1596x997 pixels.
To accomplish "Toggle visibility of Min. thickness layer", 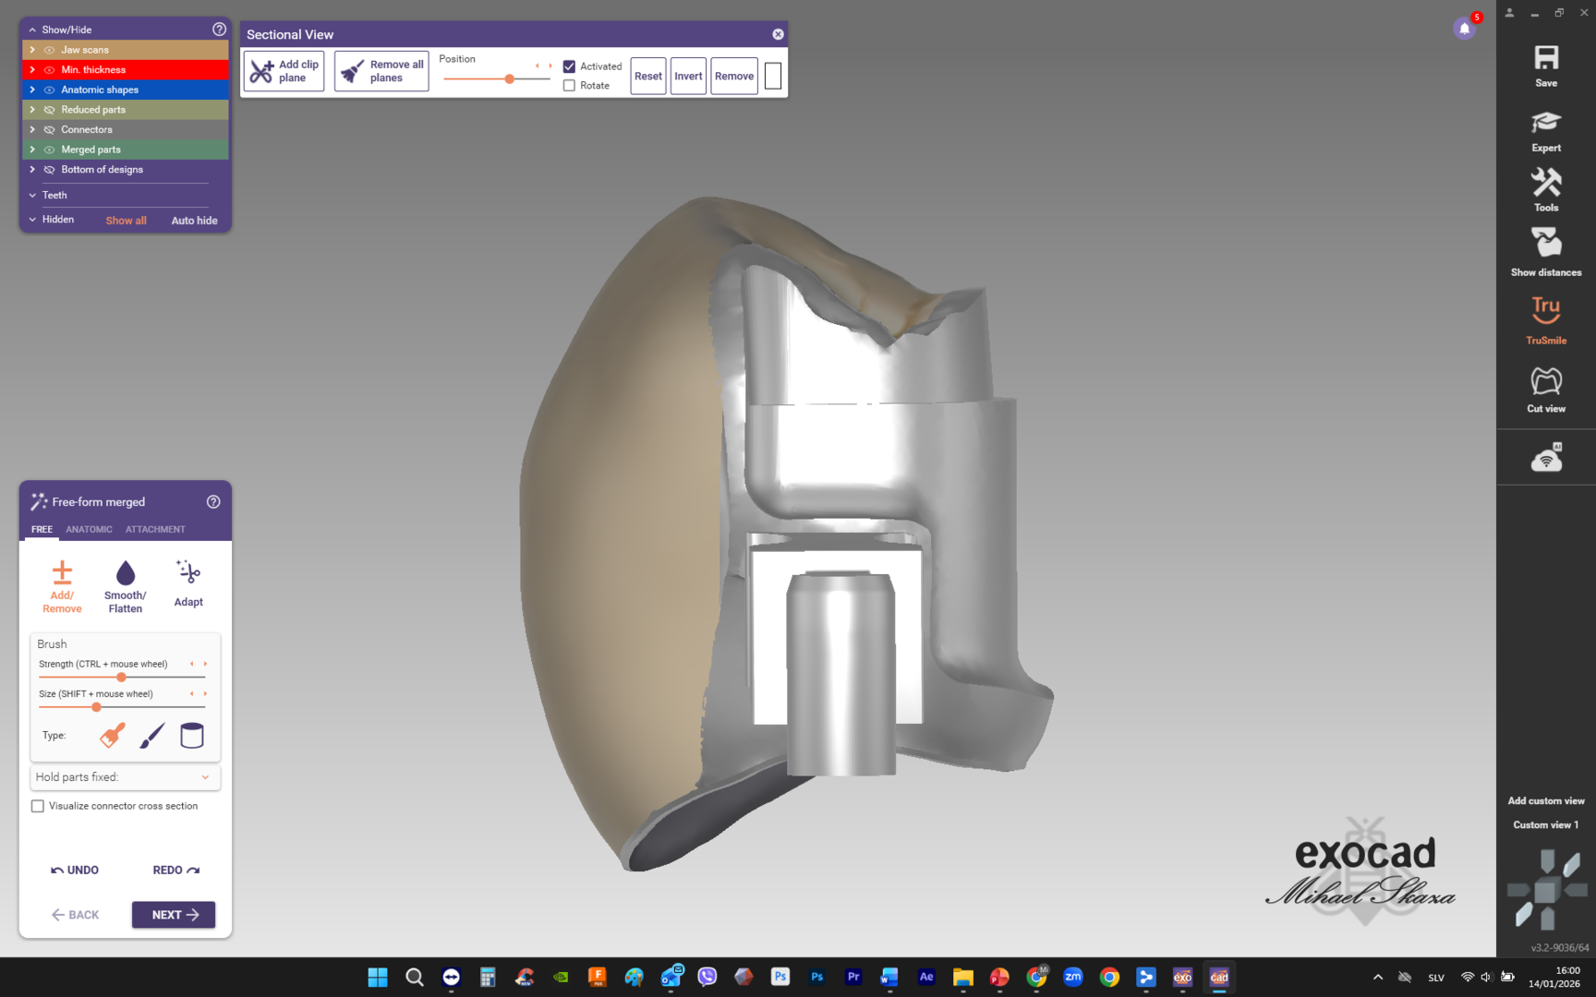I will tap(49, 70).
